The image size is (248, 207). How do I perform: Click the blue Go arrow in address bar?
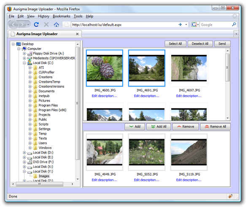[x=180, y=24]
